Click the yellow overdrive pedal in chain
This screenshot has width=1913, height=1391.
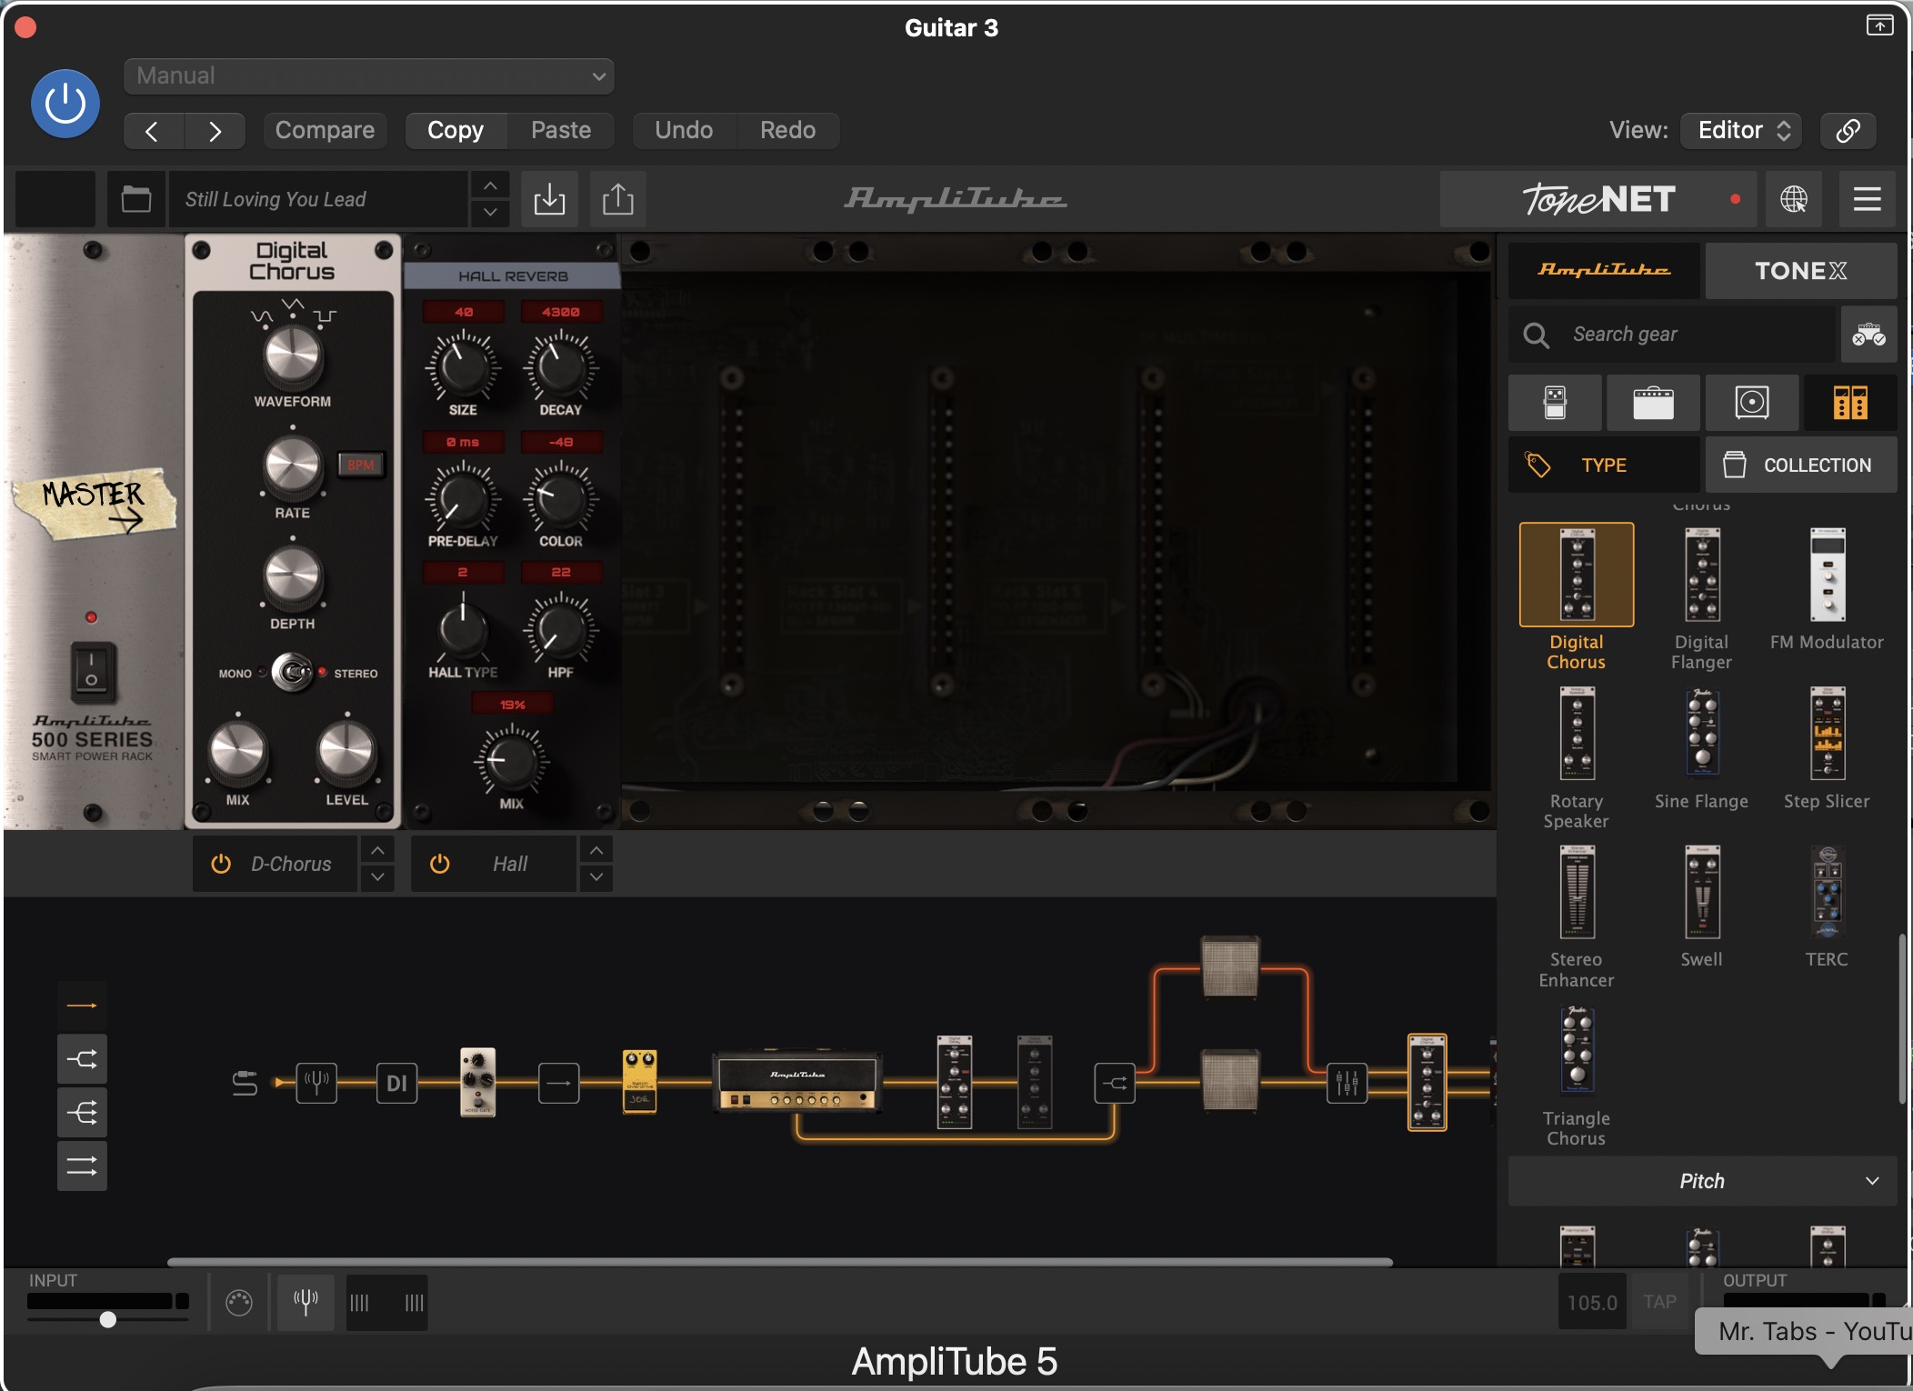(x=639, y=1082)
